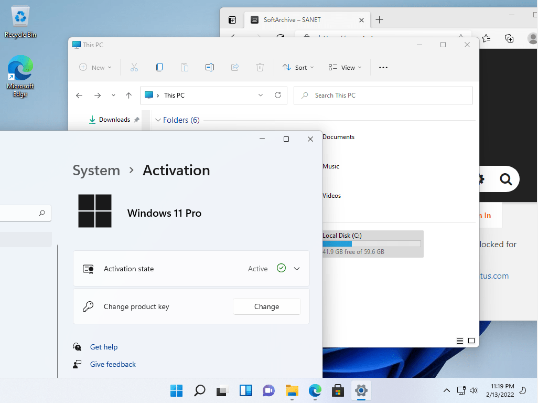The width and height of the screenshot is (538, 403).
Task: Click the Settings gear taskbar icon
Action: [361, 390]
